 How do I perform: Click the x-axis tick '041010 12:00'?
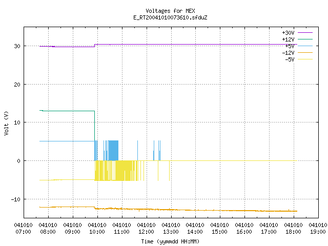click(x=146, y=228)
